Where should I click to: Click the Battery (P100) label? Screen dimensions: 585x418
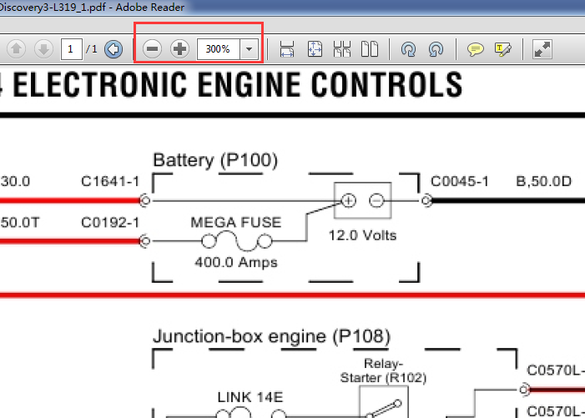click(215, 160)
